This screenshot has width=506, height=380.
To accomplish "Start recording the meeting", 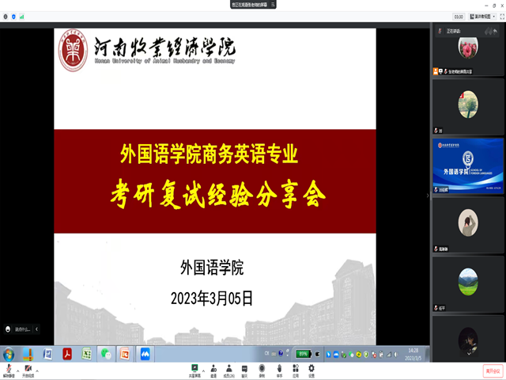I will [x=262, y=368].
